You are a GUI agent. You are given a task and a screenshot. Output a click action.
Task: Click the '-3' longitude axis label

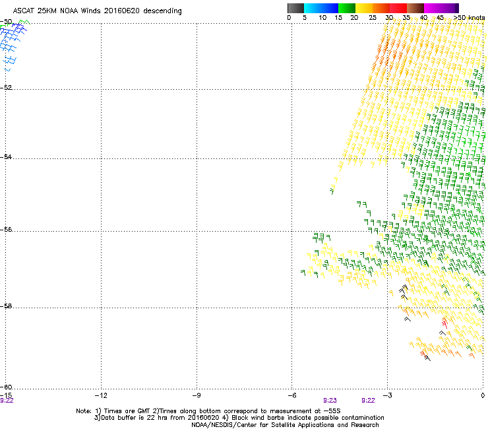(387, 395)
